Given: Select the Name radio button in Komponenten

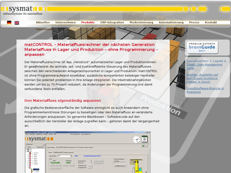Looking at the screenshot, I should [x=26, y=147].
